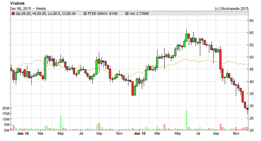The image size is (261, 141).
Task: Click the 'Vol: 2.739M' legend text
Action: coord(139,14)
